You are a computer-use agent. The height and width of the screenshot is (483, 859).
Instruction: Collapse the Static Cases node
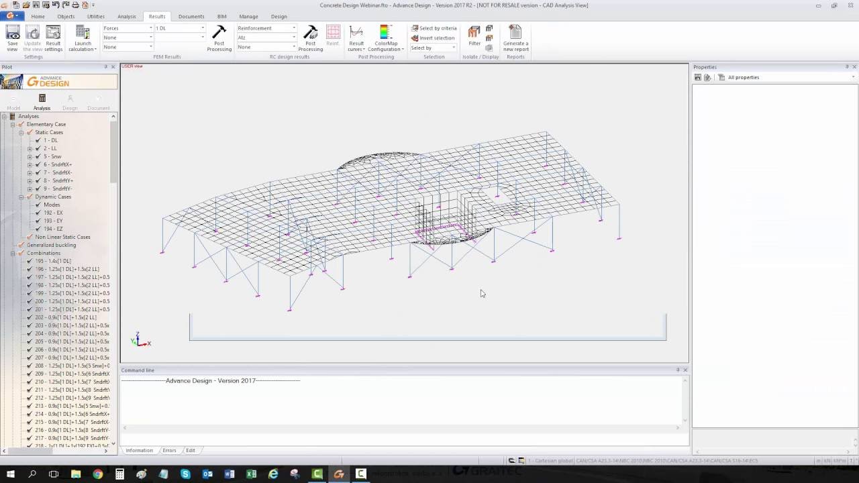(21, 132)
